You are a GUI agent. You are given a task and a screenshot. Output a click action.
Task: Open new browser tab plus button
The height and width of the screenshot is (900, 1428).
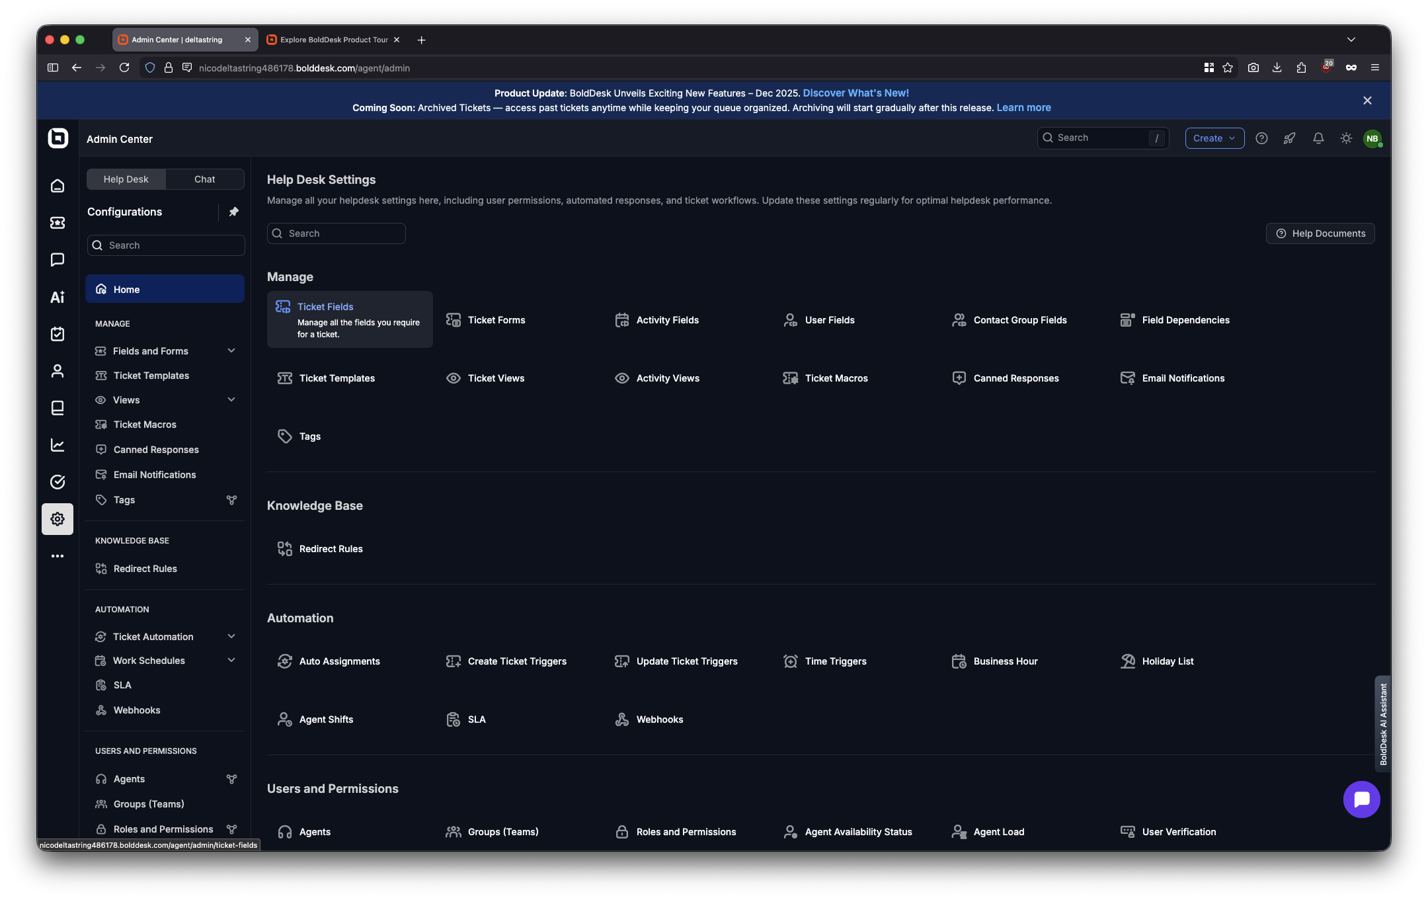421,40
